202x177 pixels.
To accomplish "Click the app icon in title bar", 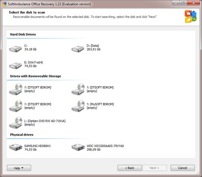I will (x=4, y=3).
